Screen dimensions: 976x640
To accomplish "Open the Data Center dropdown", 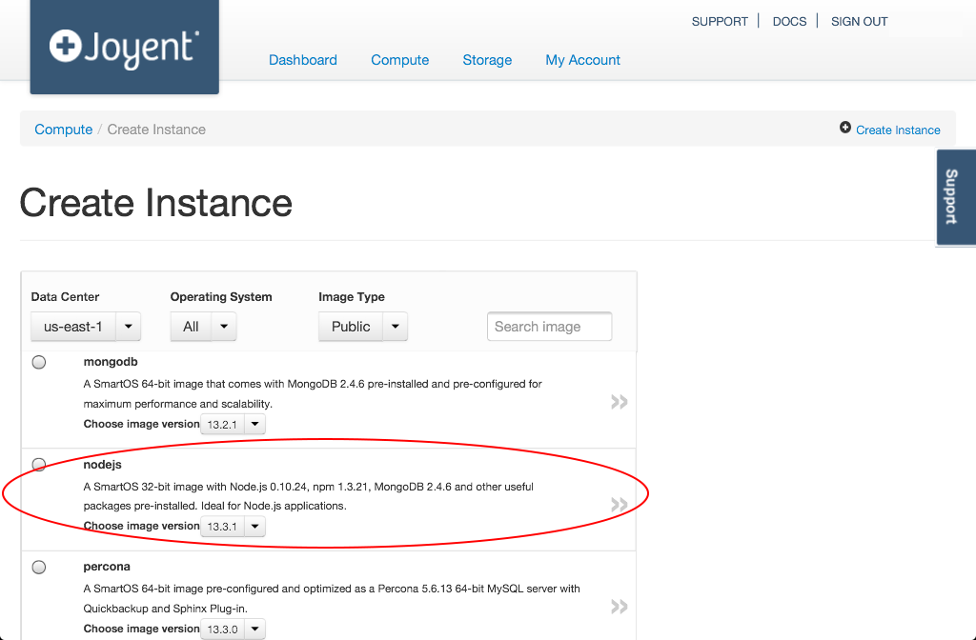I will pos(85,326).
